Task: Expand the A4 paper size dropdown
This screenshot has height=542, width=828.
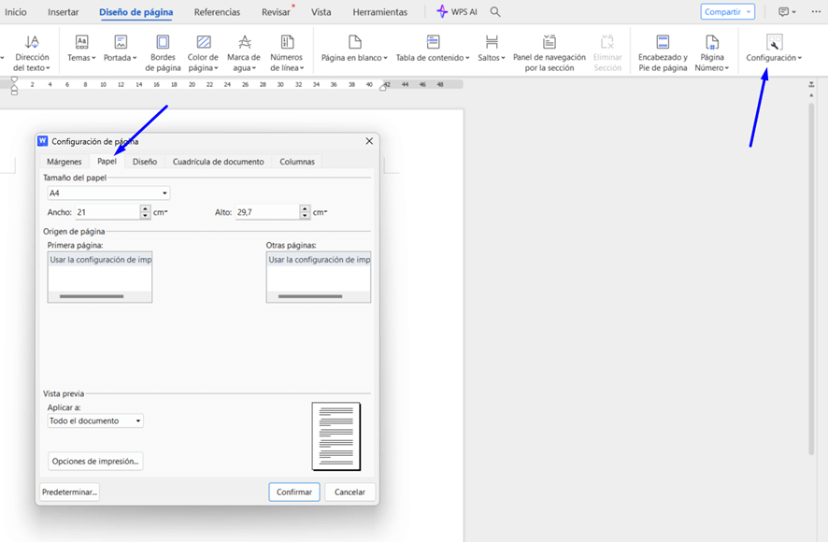Action: pyautogui.click(x=164, y=193)
